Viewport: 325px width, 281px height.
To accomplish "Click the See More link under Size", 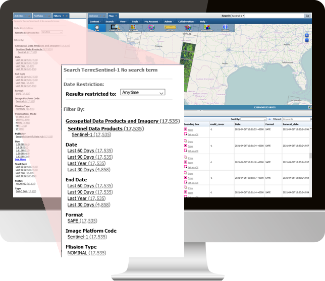I will coord(20,160).
